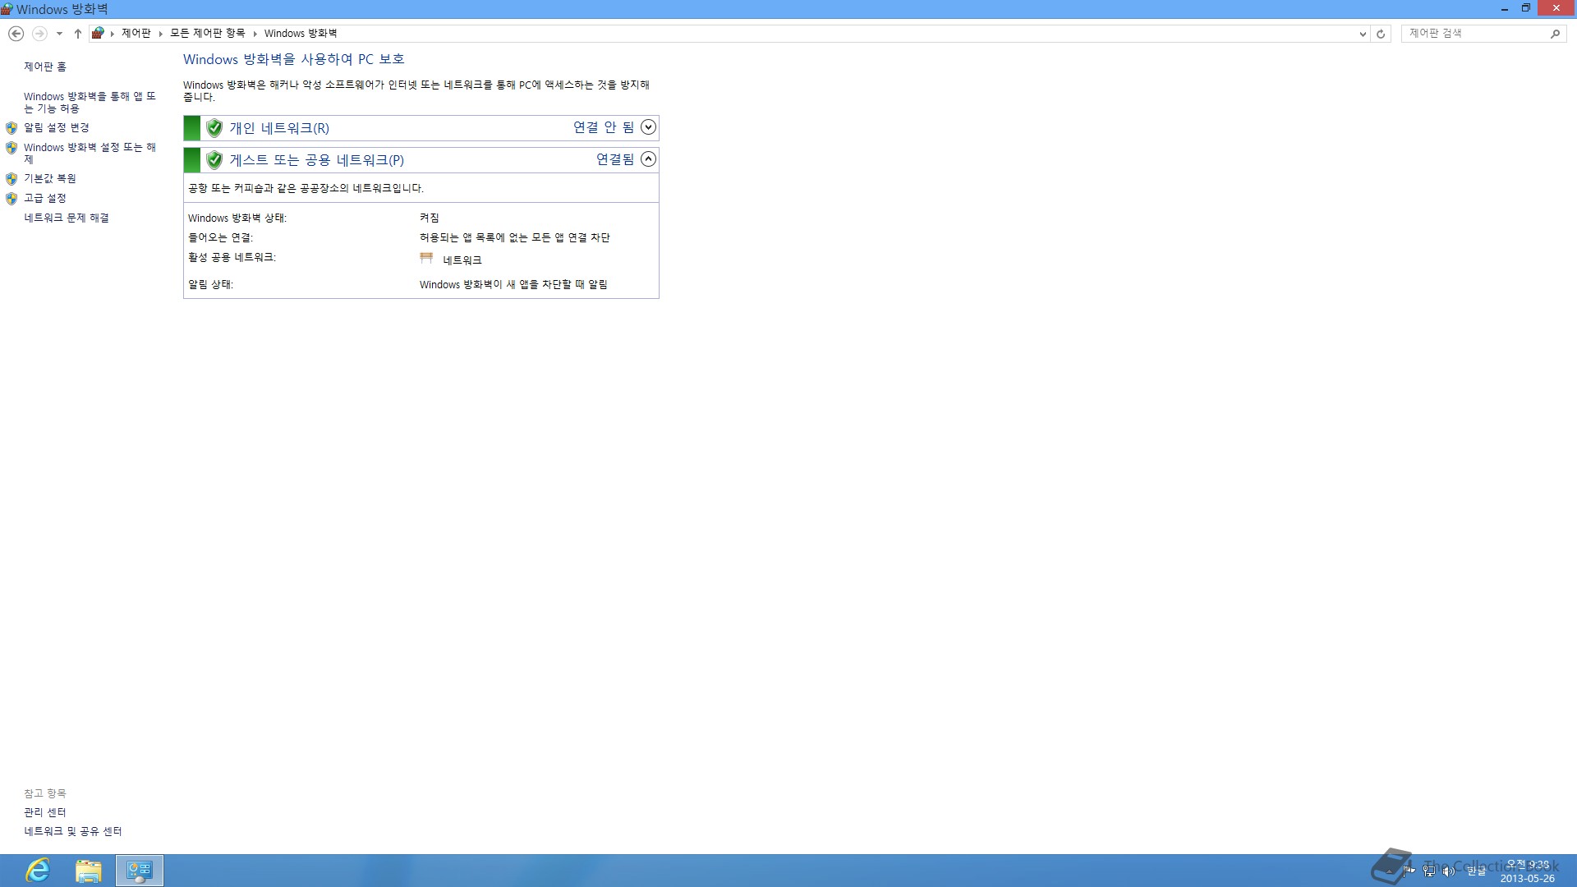This screenshot has height=887, width=1577.
Task: Click the Control Panel icon in address bar
Action: pos(98,33)
